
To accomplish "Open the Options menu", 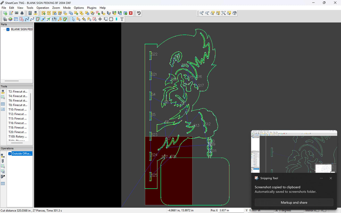I will pyautogui.click(x=79, y=8).
